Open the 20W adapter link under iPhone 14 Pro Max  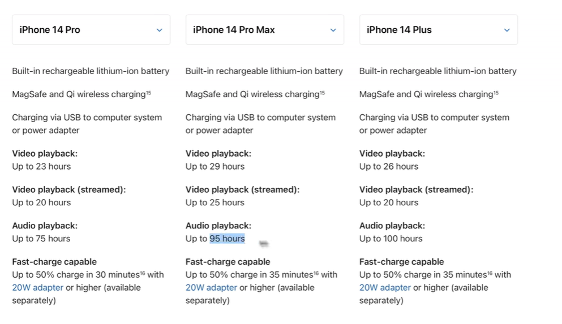[x=211, y=287]
